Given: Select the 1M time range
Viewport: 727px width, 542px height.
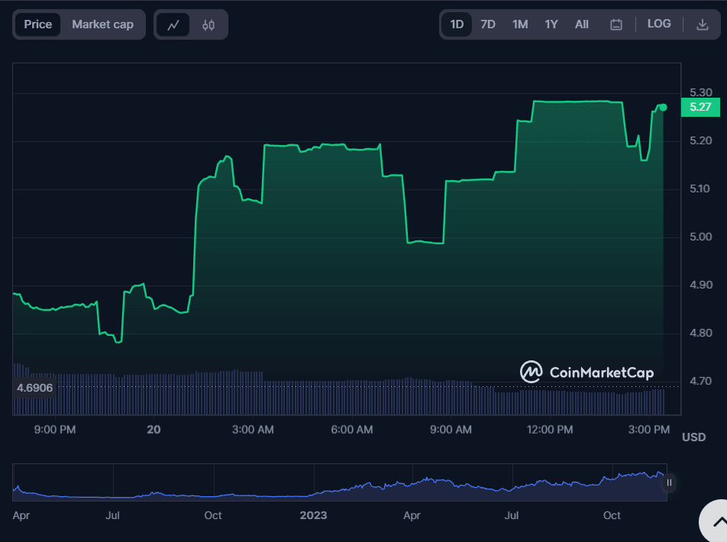Looking at the screenshot, I should [x=520, y=24].
